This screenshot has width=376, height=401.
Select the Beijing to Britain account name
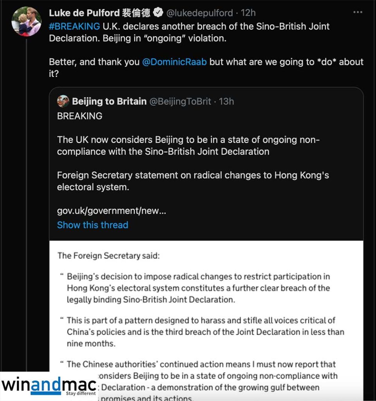click(x=109, y=101)
